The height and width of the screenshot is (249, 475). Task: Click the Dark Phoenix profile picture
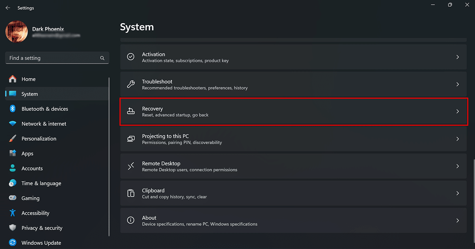click(x=16, y=32)
